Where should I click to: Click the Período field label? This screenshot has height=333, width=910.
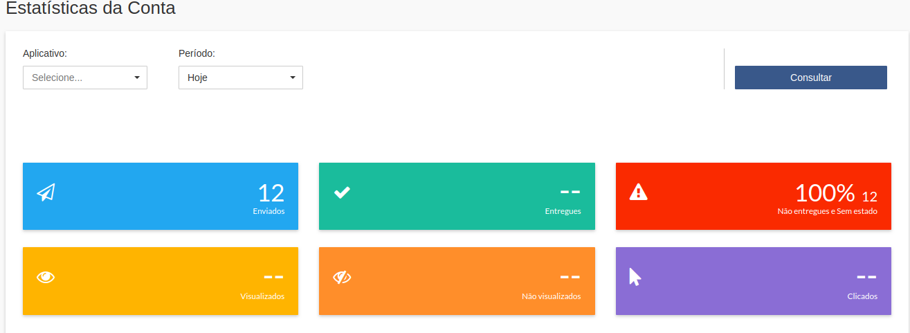click(x=197, y=53)
